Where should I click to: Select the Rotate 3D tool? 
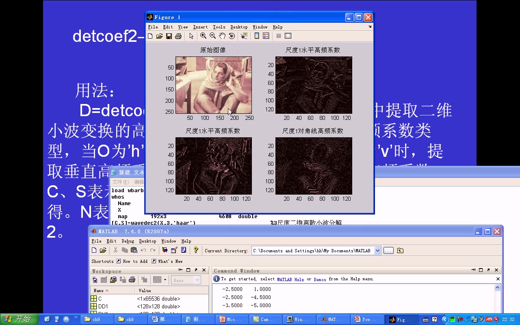(x=232, y=36)
